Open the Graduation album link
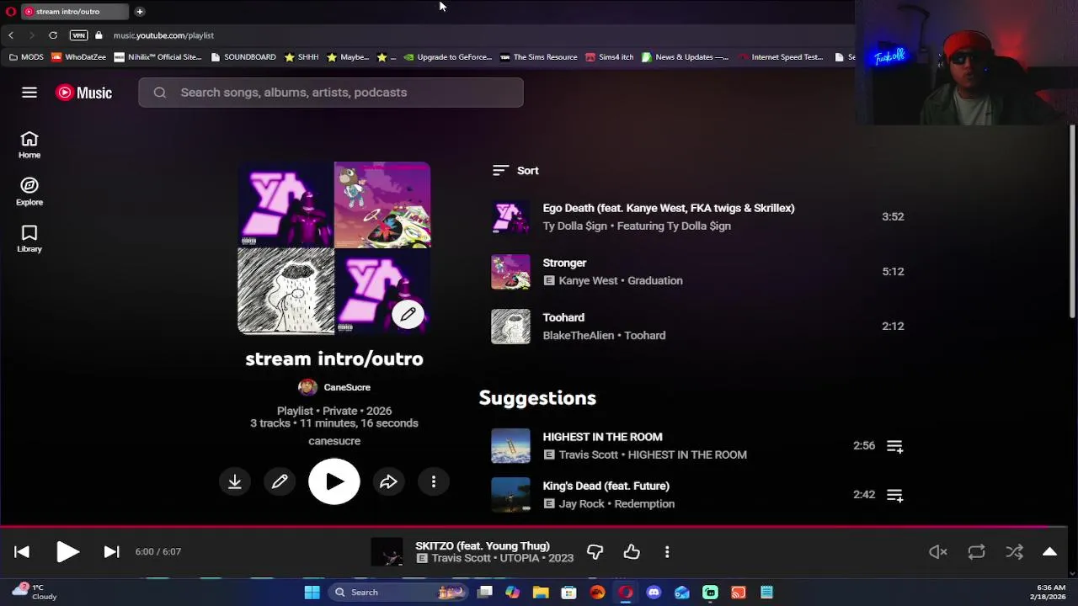1078x606 pixels. click(x=655, y=280)
